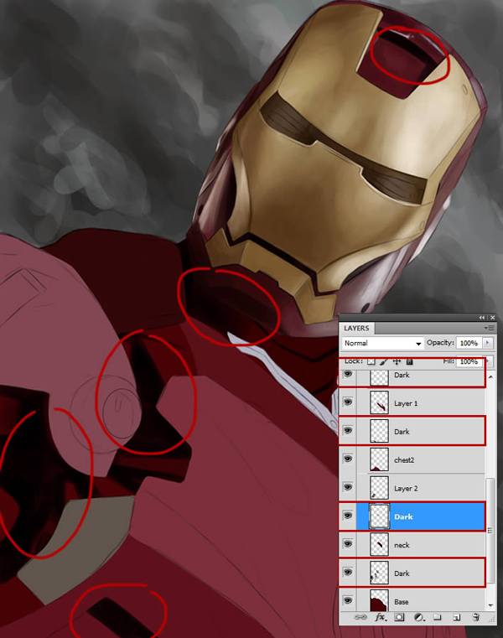Hide the Dark layer above chest2

click(x=348, y=430)
